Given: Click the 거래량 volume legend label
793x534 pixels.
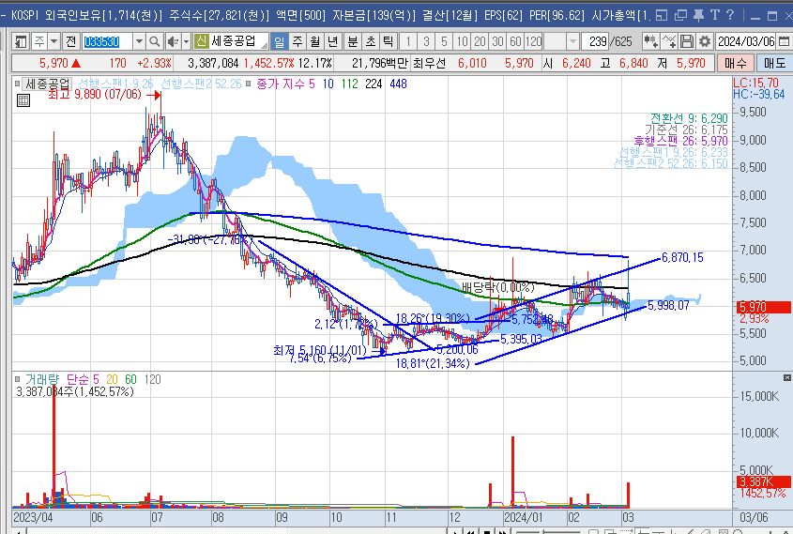Looking at the screenshot, I should [42, 379].
